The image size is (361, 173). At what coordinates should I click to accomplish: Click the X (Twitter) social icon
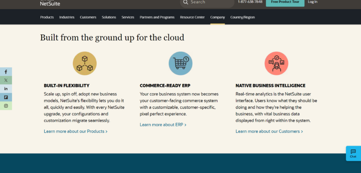[x=6, y=80]
